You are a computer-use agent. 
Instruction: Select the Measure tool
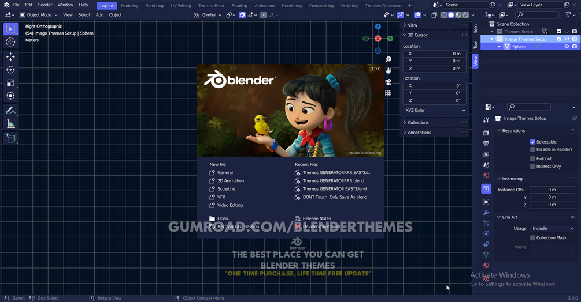pyautogui.click(x=10, y=124)
